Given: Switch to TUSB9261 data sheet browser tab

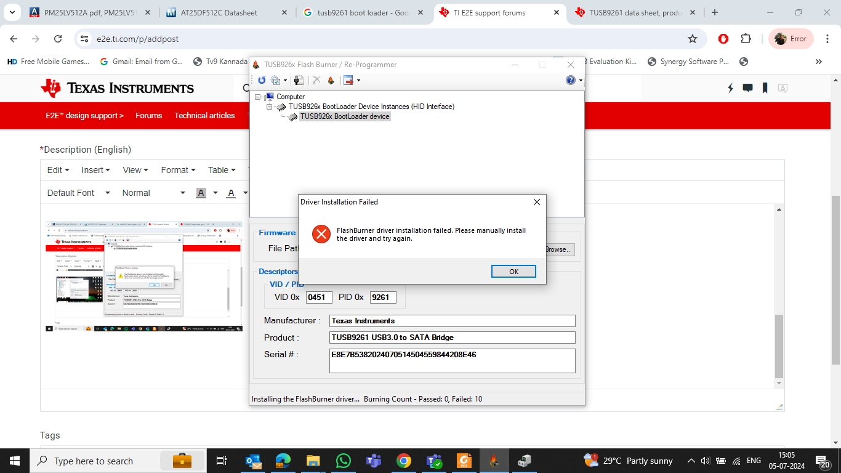Looking at the screenshot, I should [x=635, y=12].
